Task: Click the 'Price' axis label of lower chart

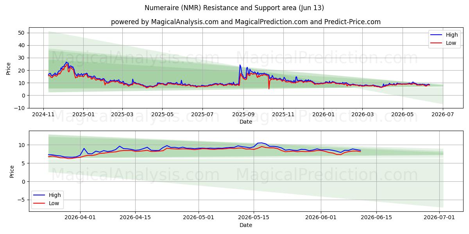Action: click(x=12, y=172)
